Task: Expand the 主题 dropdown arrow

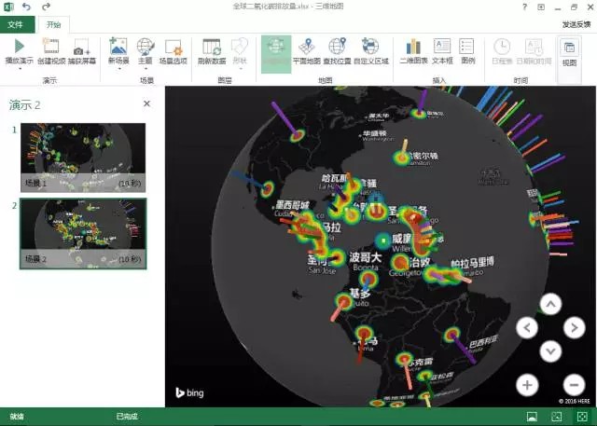Action: pyautogui.click(x=146, y=68)
